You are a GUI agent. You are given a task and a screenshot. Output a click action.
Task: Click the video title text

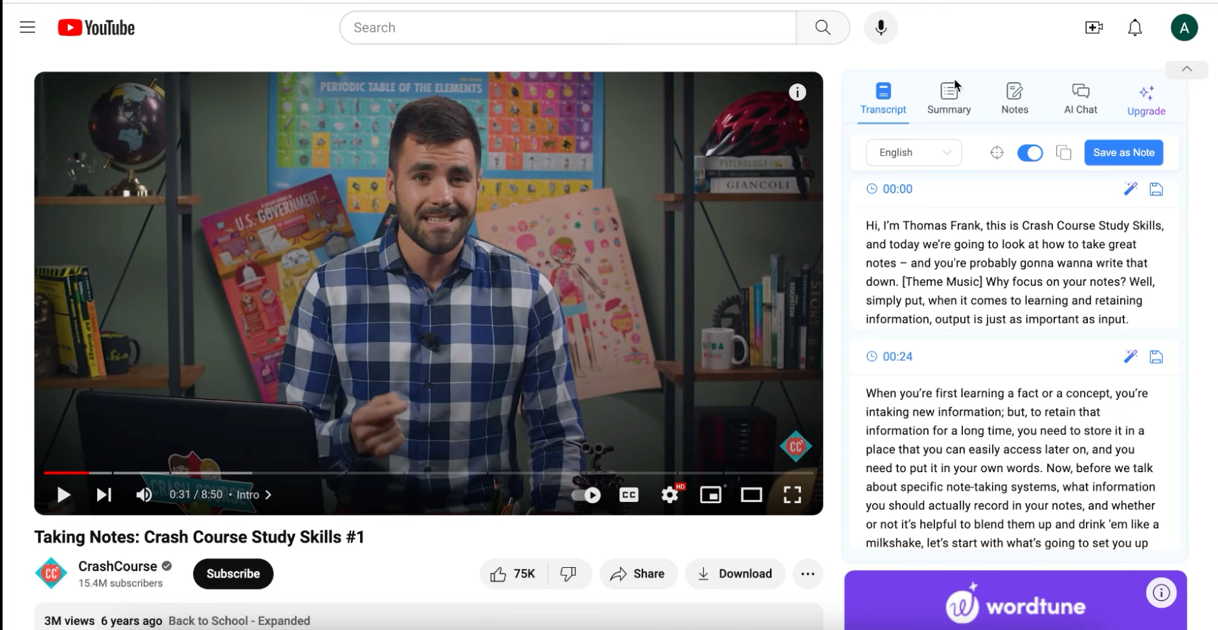coord(199,537)
